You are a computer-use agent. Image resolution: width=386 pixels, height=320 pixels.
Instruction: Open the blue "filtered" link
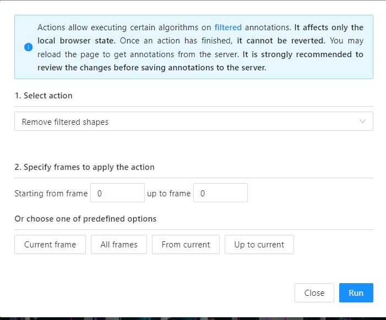click(227, 27)
